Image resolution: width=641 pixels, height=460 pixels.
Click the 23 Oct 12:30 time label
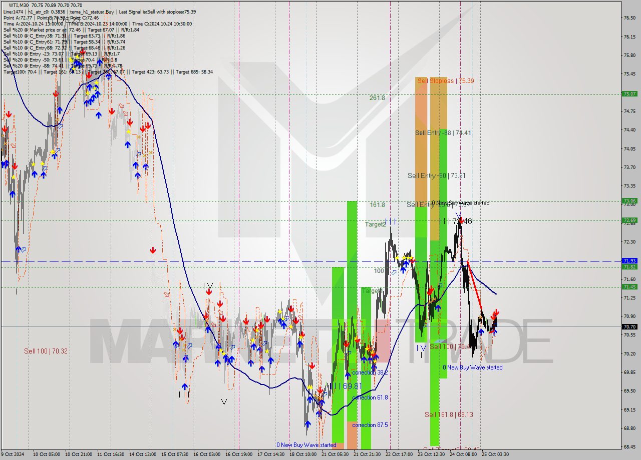pyautogui.click(x=431, y=454)
